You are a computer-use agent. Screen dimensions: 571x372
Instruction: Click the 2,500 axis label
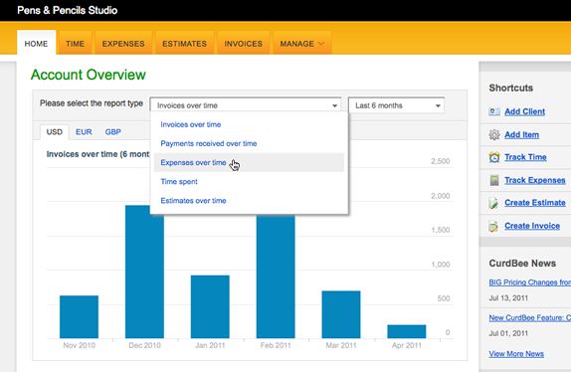tap(441, 161)
